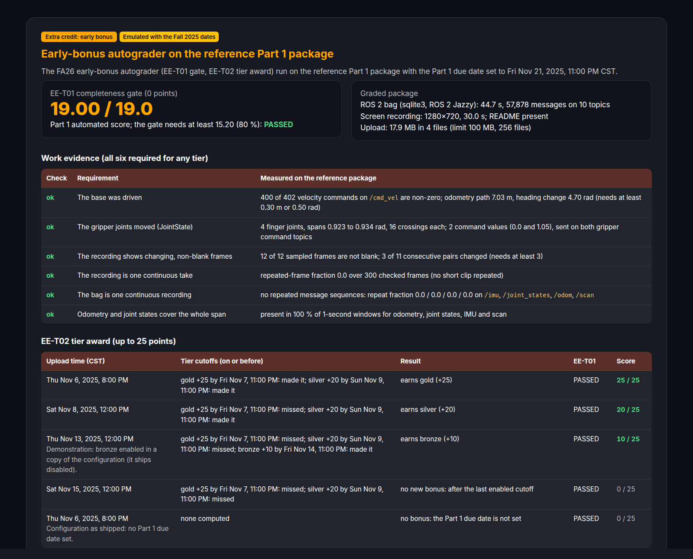Viewport: 693px width, 559px height.
Task: Click the 'earns silver (+20)' result
Action: tap(427, 410)
